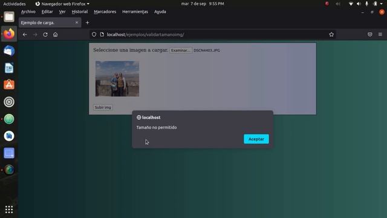Click the localhost globe icon in the dialog
The width and height of the screenshot is (387, 218).
[138, 117]
